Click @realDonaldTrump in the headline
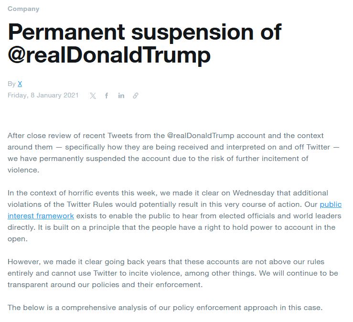The width and height of the screenshot is (353, 322). coord(109,55)
